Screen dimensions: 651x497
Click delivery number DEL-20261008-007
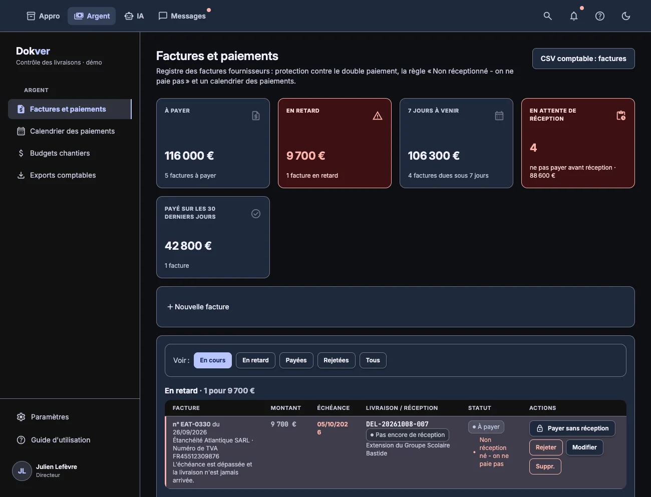click(397, 424)
